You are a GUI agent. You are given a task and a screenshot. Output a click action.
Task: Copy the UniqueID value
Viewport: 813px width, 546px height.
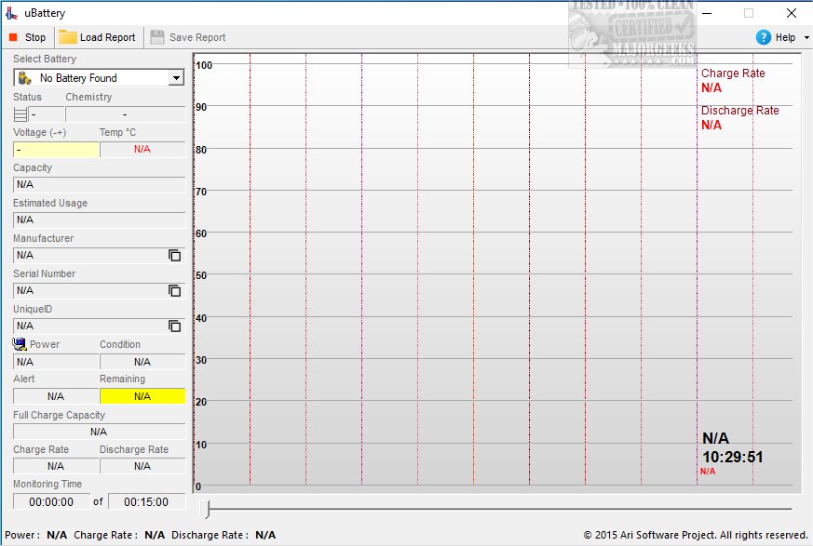click(175, 326)
